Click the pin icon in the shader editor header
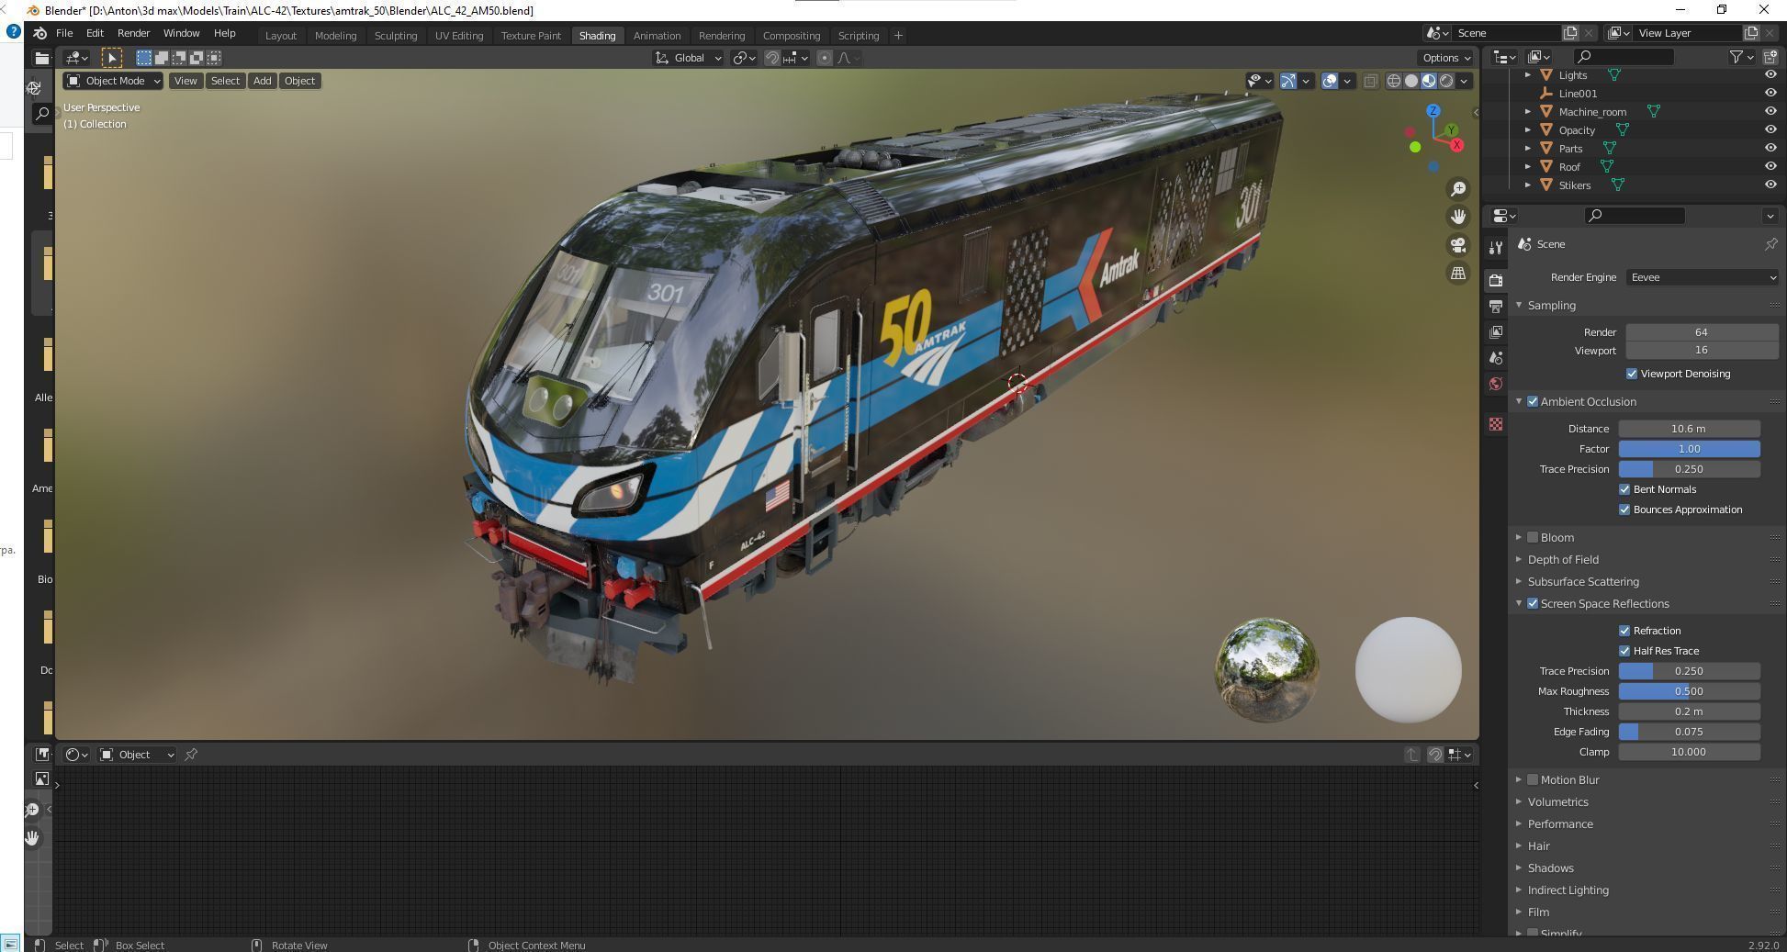The width and height of the screenshot is (1787, 952). coord(191,755)
